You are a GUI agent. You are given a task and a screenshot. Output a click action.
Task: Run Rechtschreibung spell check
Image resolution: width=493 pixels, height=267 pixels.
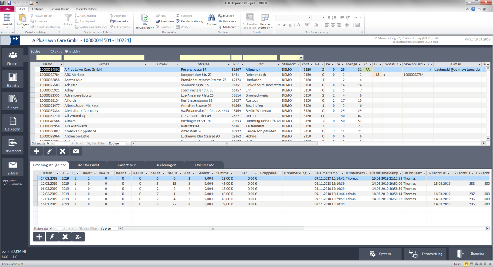189,22
